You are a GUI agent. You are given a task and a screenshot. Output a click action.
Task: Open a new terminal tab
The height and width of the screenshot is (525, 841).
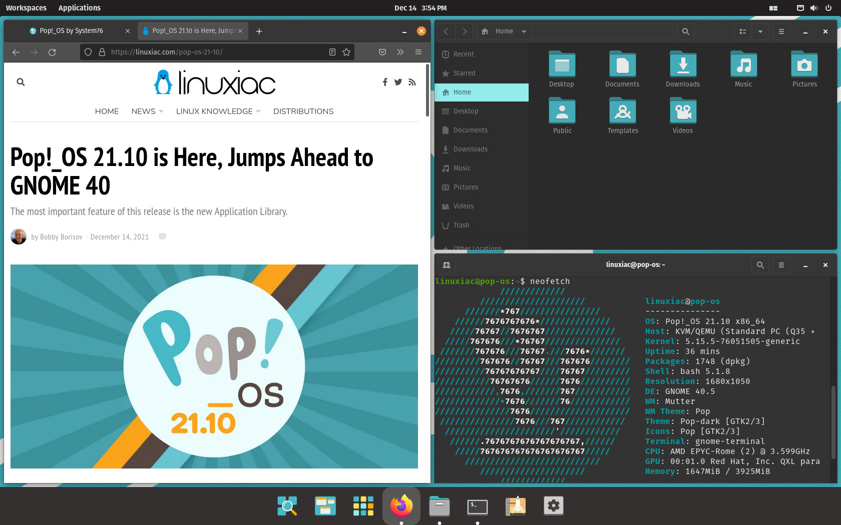[x=447, y=265]
